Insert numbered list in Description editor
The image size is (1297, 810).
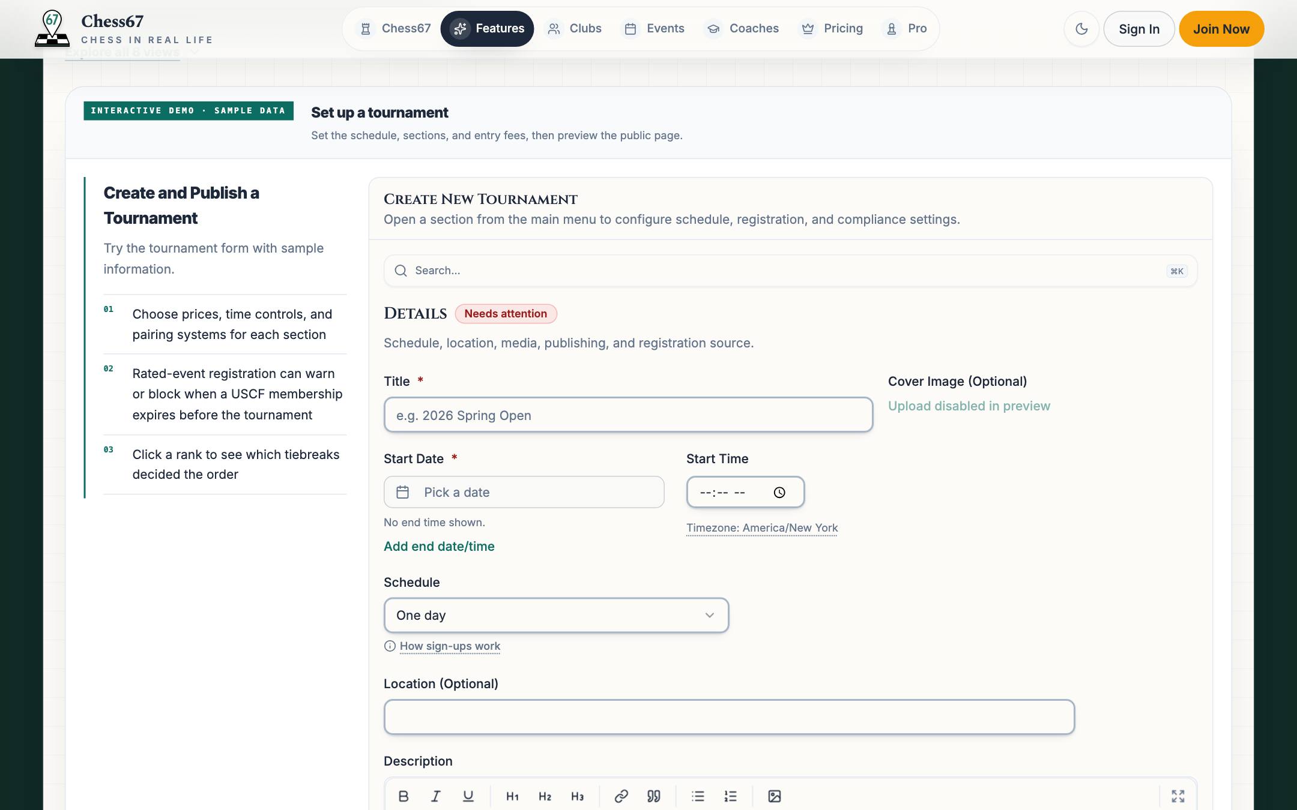click(x=730, y=796)
